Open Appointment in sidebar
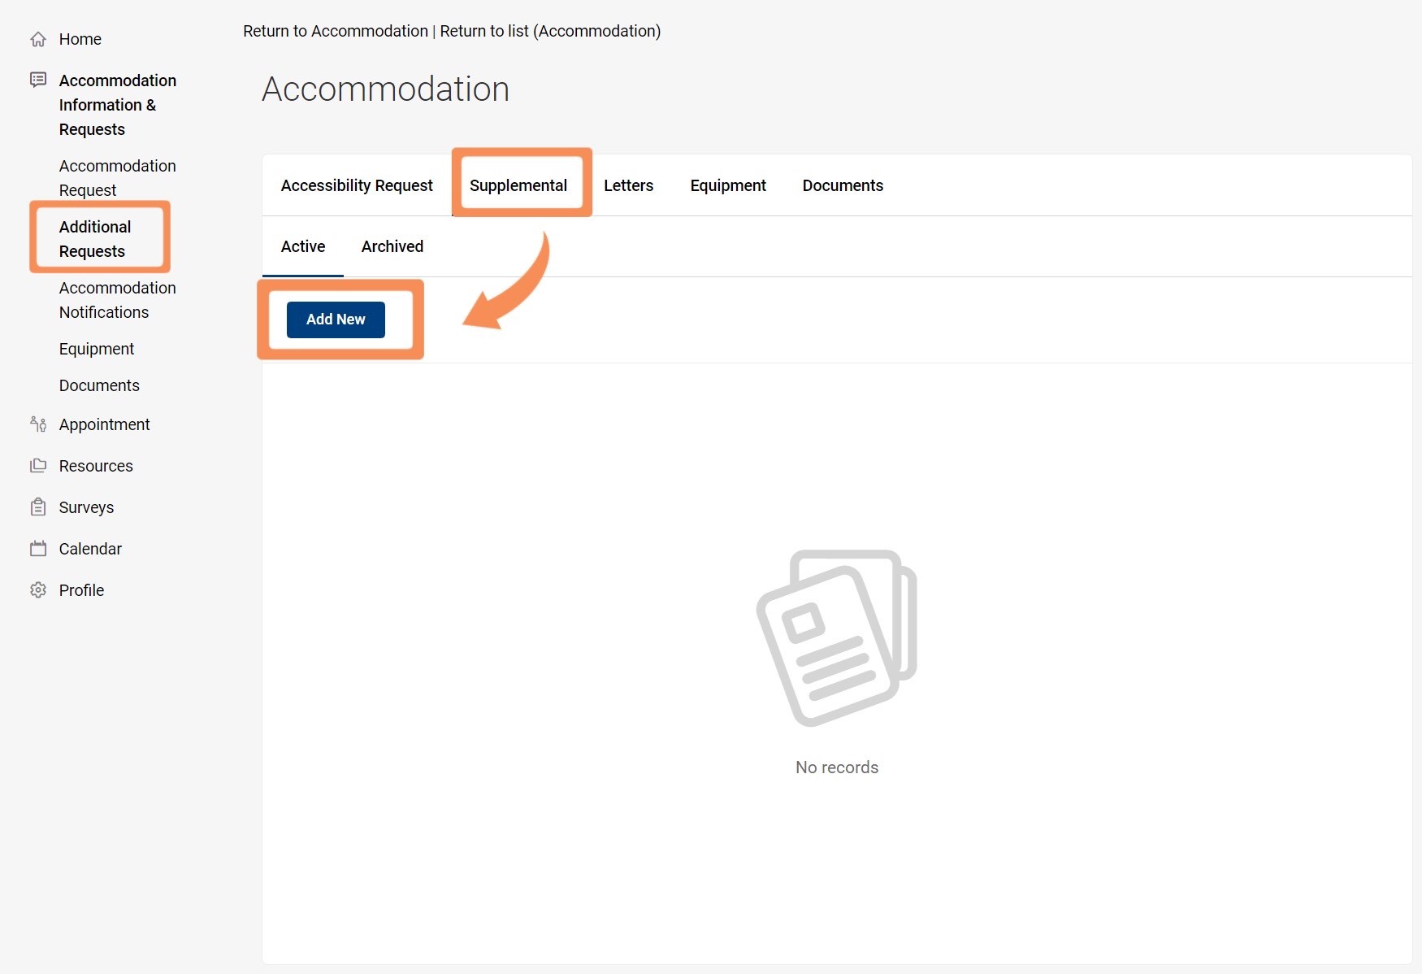 point(105,424)
